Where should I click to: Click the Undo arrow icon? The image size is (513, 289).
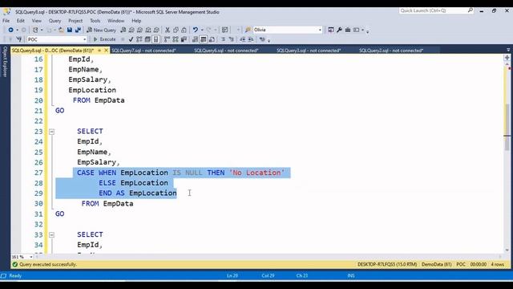point(196,30)
